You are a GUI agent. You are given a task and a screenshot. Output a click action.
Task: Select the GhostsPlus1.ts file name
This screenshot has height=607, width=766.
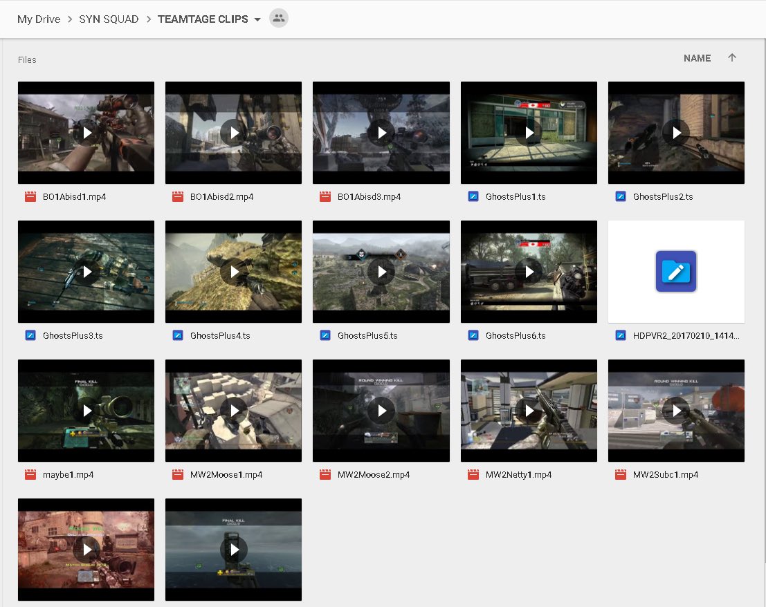(516, 196)
